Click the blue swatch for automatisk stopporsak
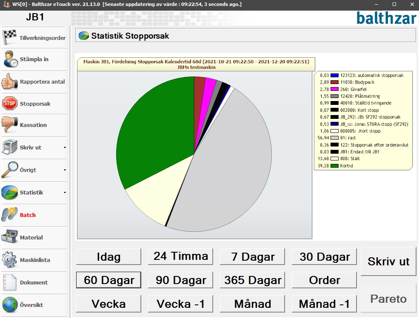The width and height of the screenshot is (419, 318). tap(334, 75)
